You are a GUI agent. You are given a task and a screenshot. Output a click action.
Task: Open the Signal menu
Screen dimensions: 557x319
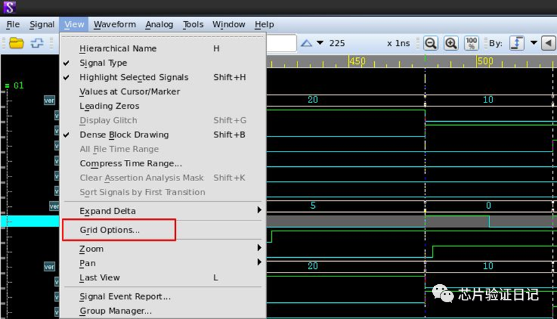point(42,24)
